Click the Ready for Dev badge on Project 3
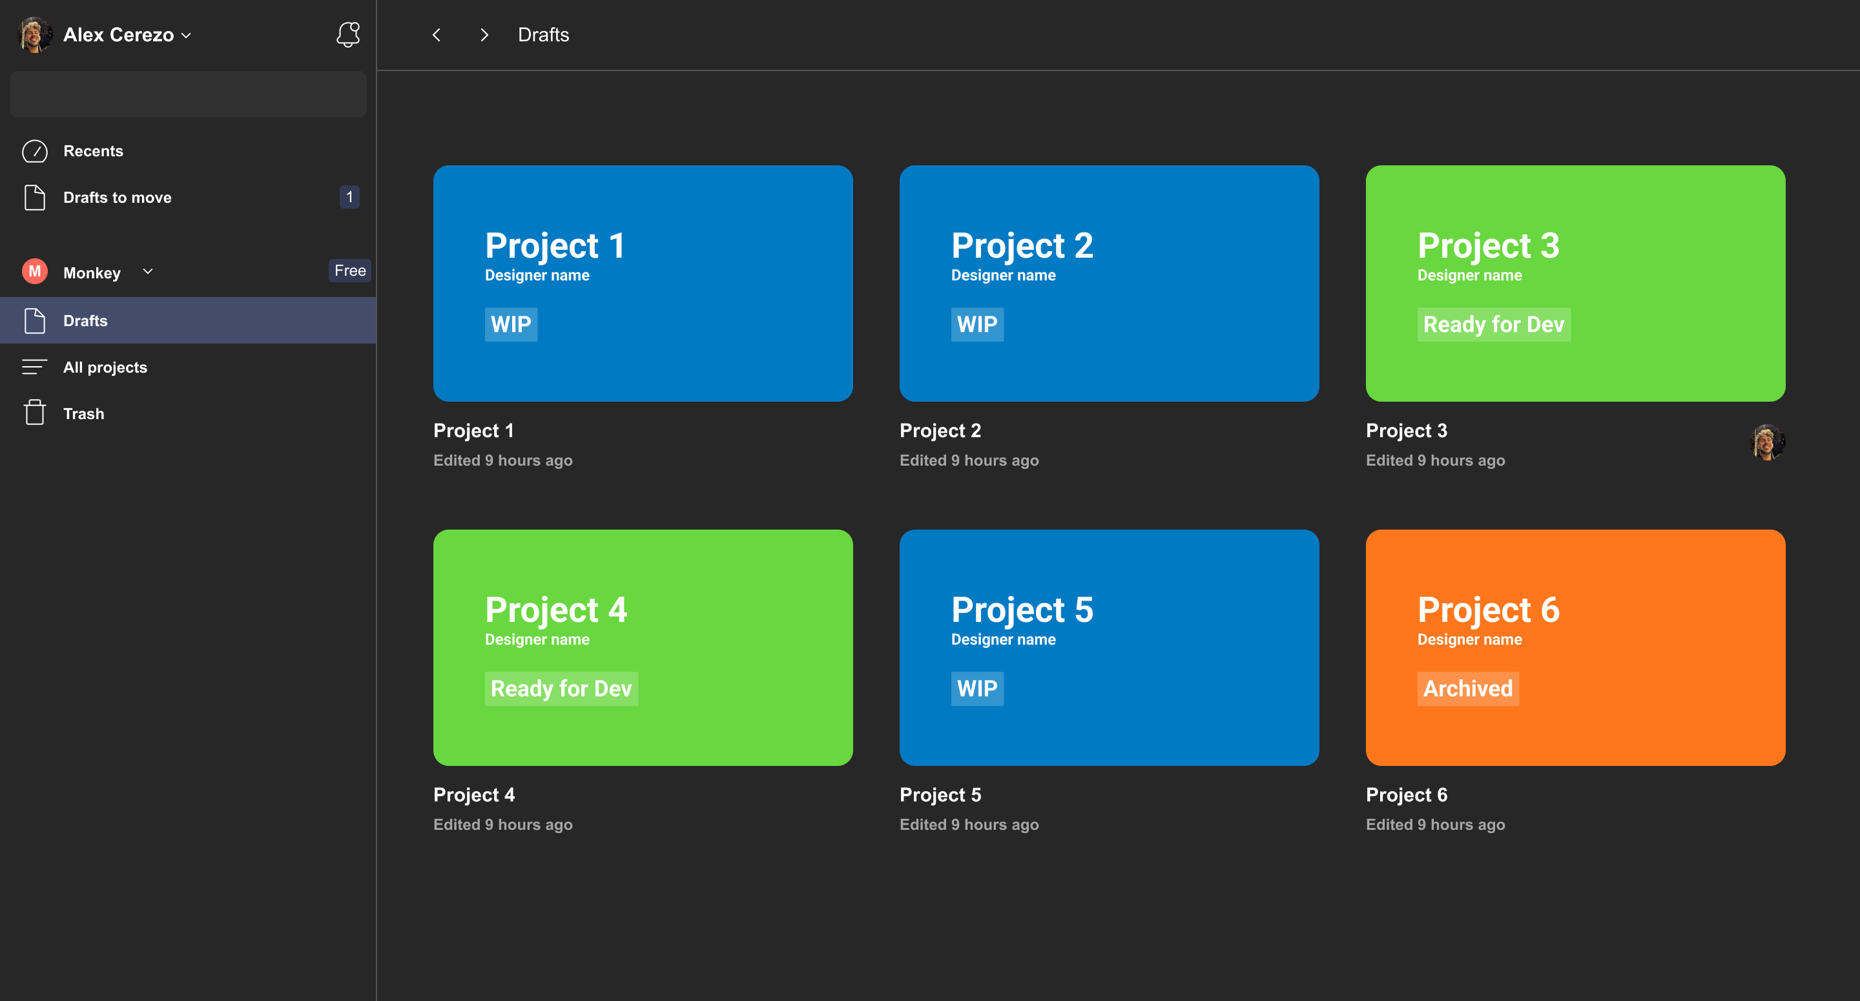1860x1001 pixels. point(1494,324)
